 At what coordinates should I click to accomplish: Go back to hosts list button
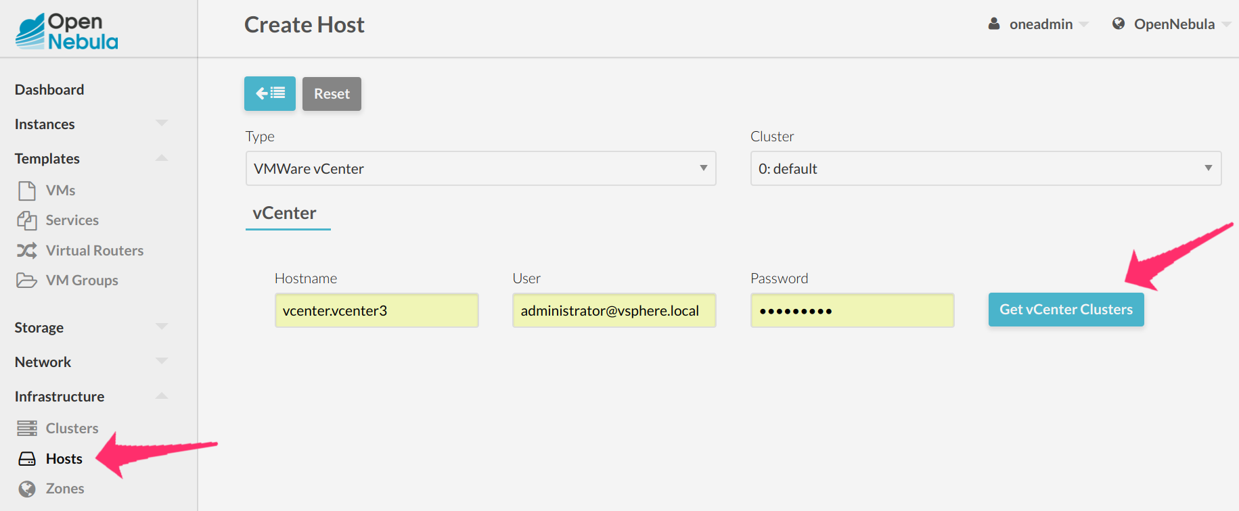tap(270, 93)
